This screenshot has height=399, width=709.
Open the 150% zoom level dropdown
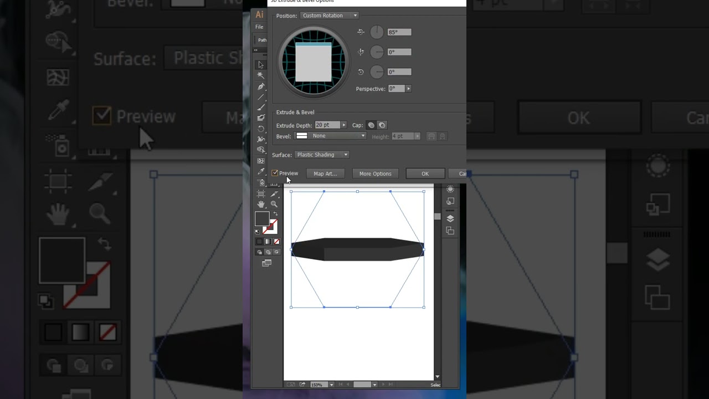pyautogui.click(x=331, y=384)
